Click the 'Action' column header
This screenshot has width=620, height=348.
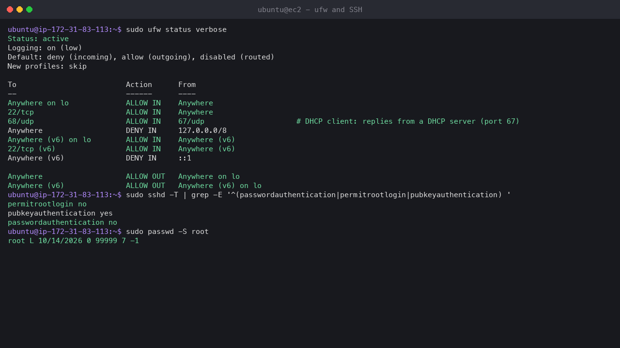[139, 85]
